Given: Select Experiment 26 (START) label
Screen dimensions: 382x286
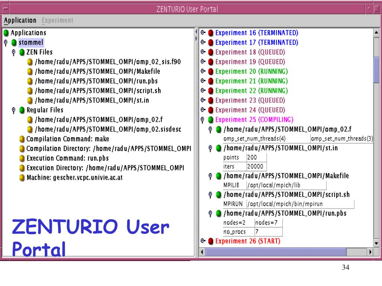Looking at the screenshot, I should click(x=248, y=241).
